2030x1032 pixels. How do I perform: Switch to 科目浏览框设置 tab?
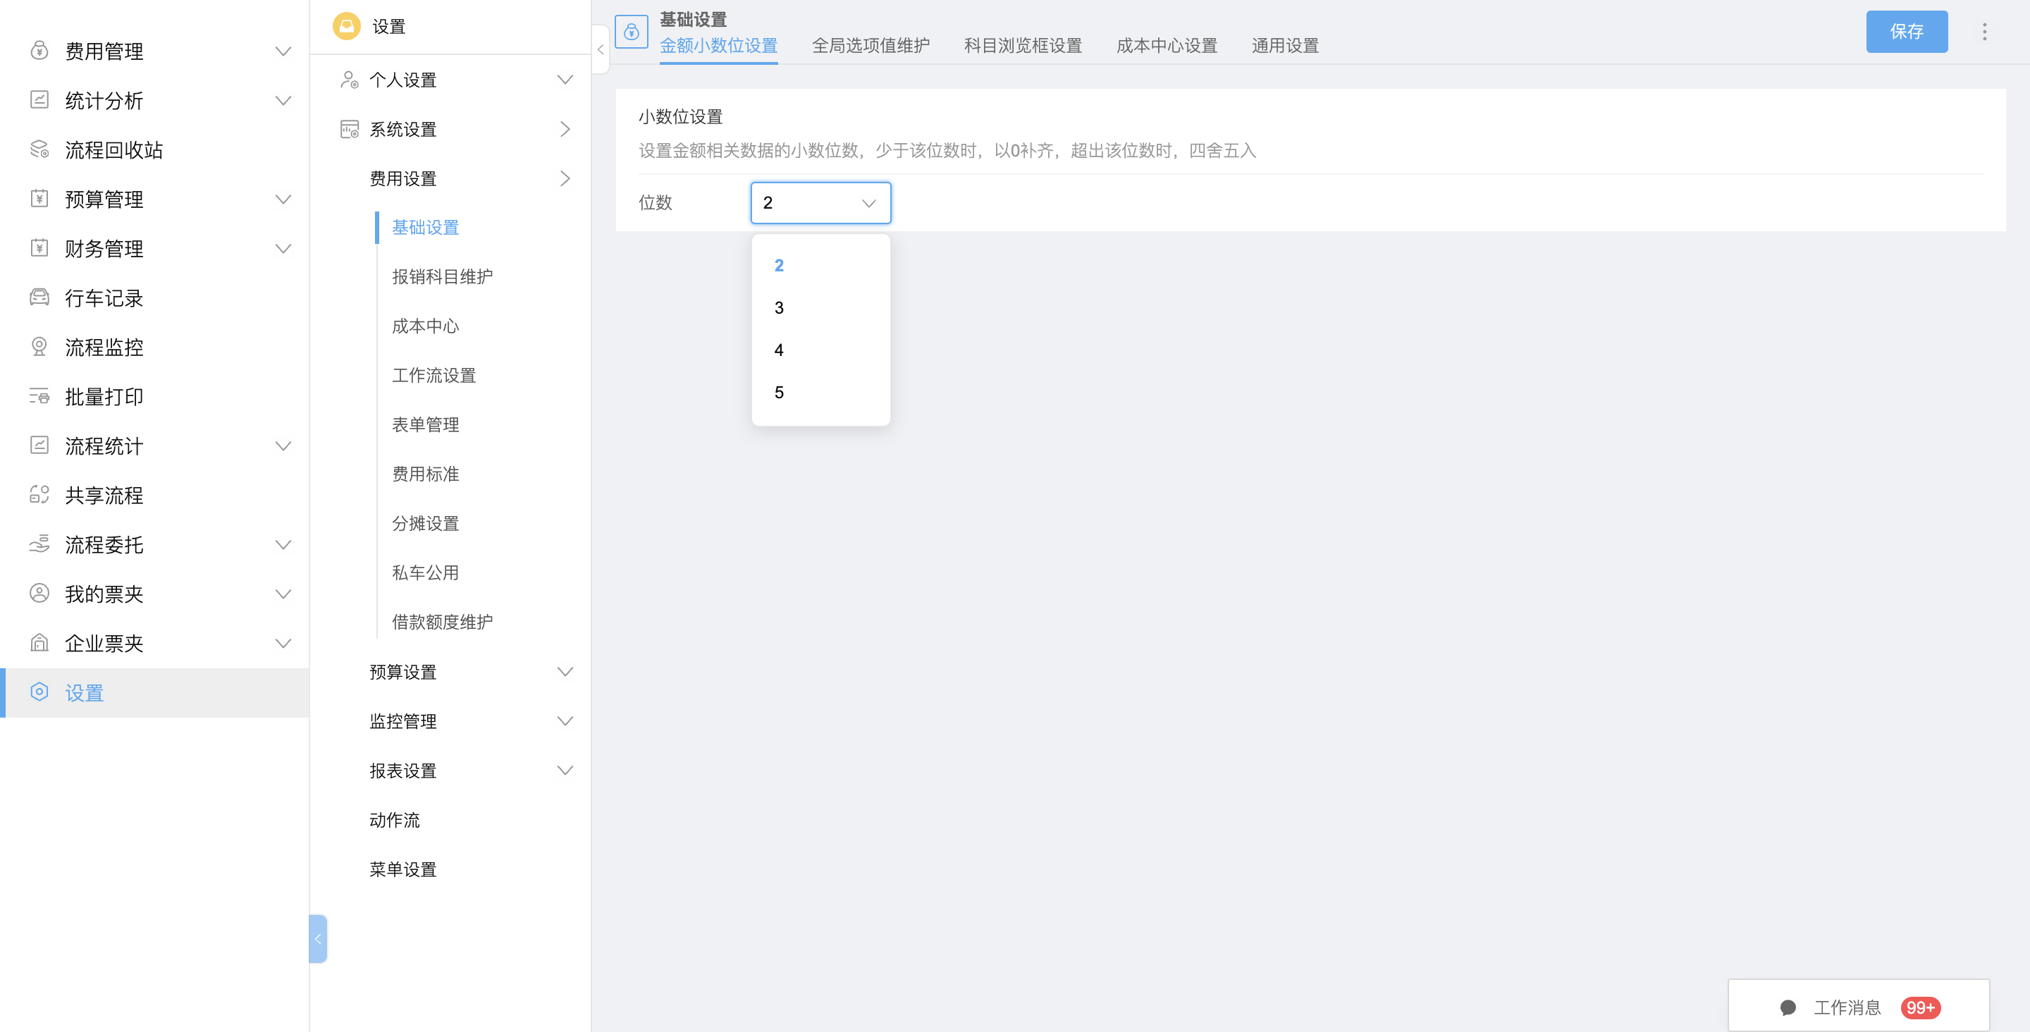point(1023,46)
